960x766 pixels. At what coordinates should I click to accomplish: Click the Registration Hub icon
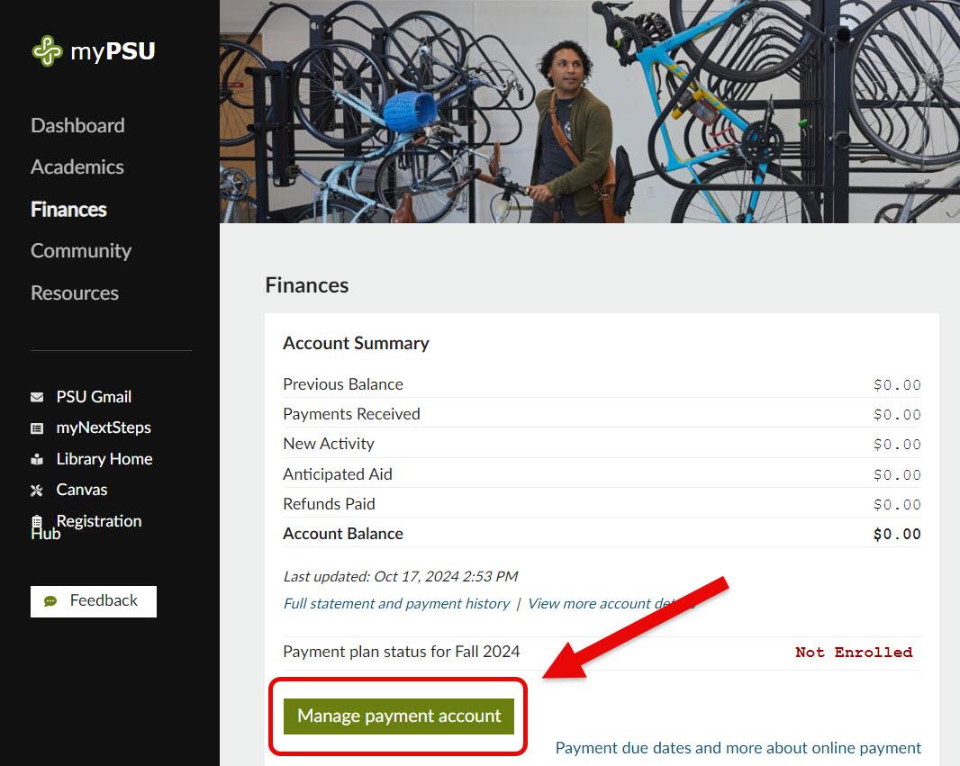pyautogui.click(x=36, y=522)
